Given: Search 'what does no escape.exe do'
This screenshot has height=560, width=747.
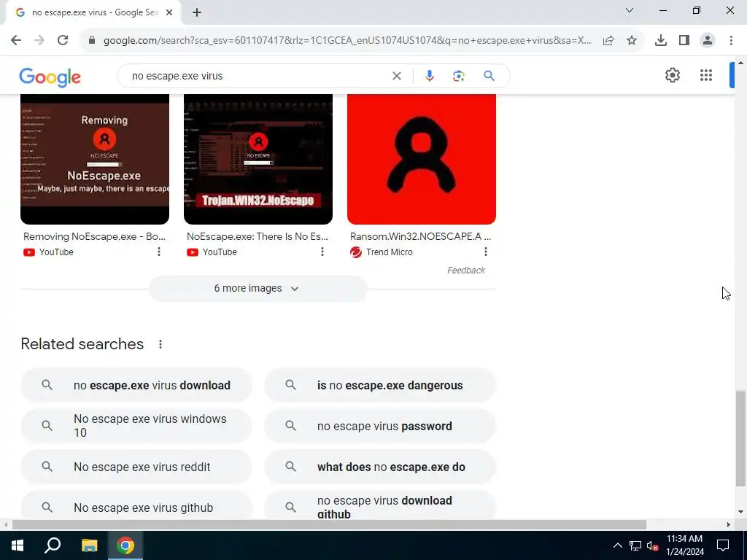Looking at the screenshot, I should click(x=379, y=467).
